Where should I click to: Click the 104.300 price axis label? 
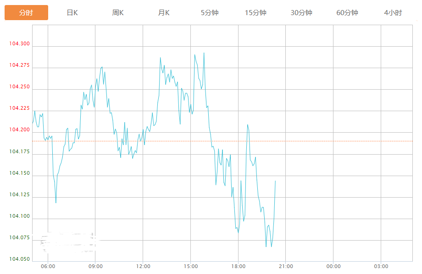(x=19, y=44)
